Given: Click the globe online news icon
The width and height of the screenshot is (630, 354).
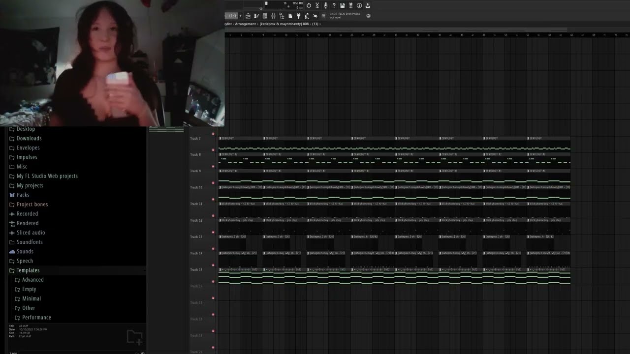Looking at the screenshot, I should tap(368, 16).
